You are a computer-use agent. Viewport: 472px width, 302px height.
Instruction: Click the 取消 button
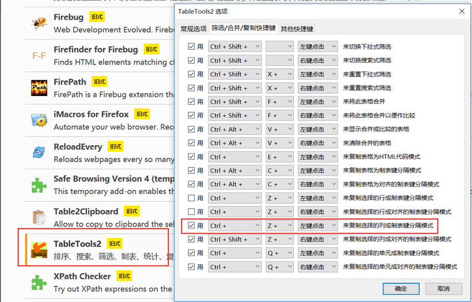pos(444,288)
